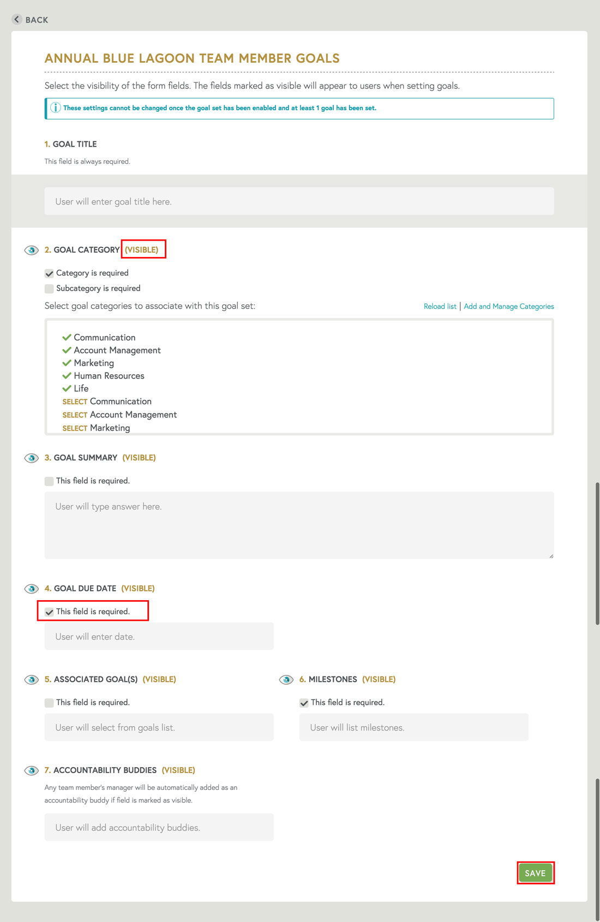This screenshot has height=922, width=600.
Task: Toggle Accountability Buddies visibility eye icon
Action: tap(32, 770)
